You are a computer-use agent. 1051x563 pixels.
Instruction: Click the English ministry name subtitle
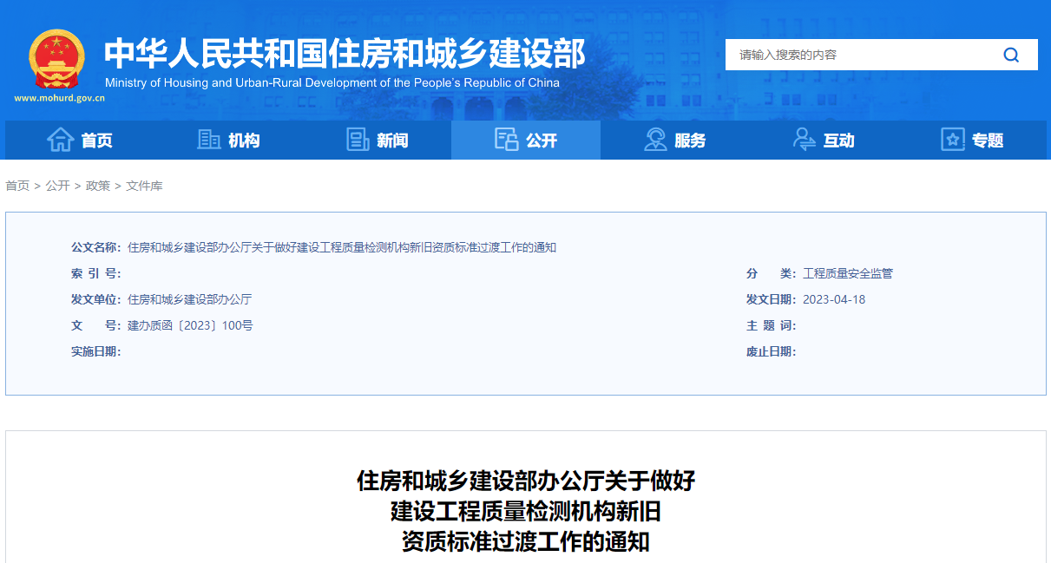click(x=332, y=83)
